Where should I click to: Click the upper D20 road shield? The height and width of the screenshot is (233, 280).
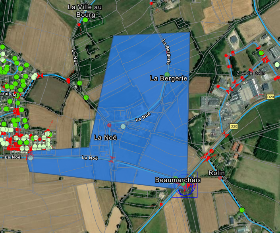pyautogui.click(x=270, y=97)
